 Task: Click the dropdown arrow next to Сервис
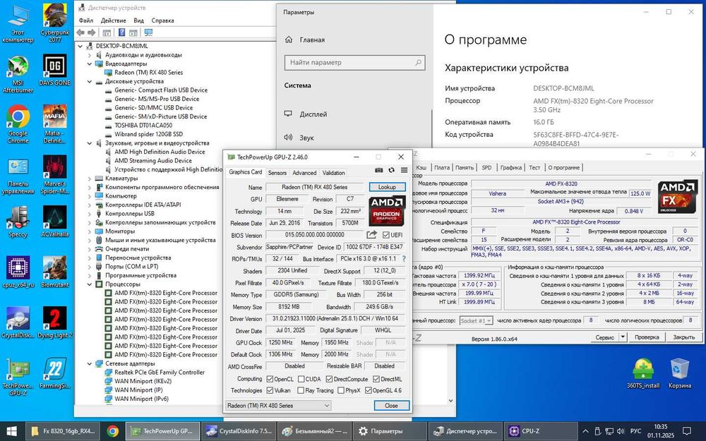(x=623, y=337)
